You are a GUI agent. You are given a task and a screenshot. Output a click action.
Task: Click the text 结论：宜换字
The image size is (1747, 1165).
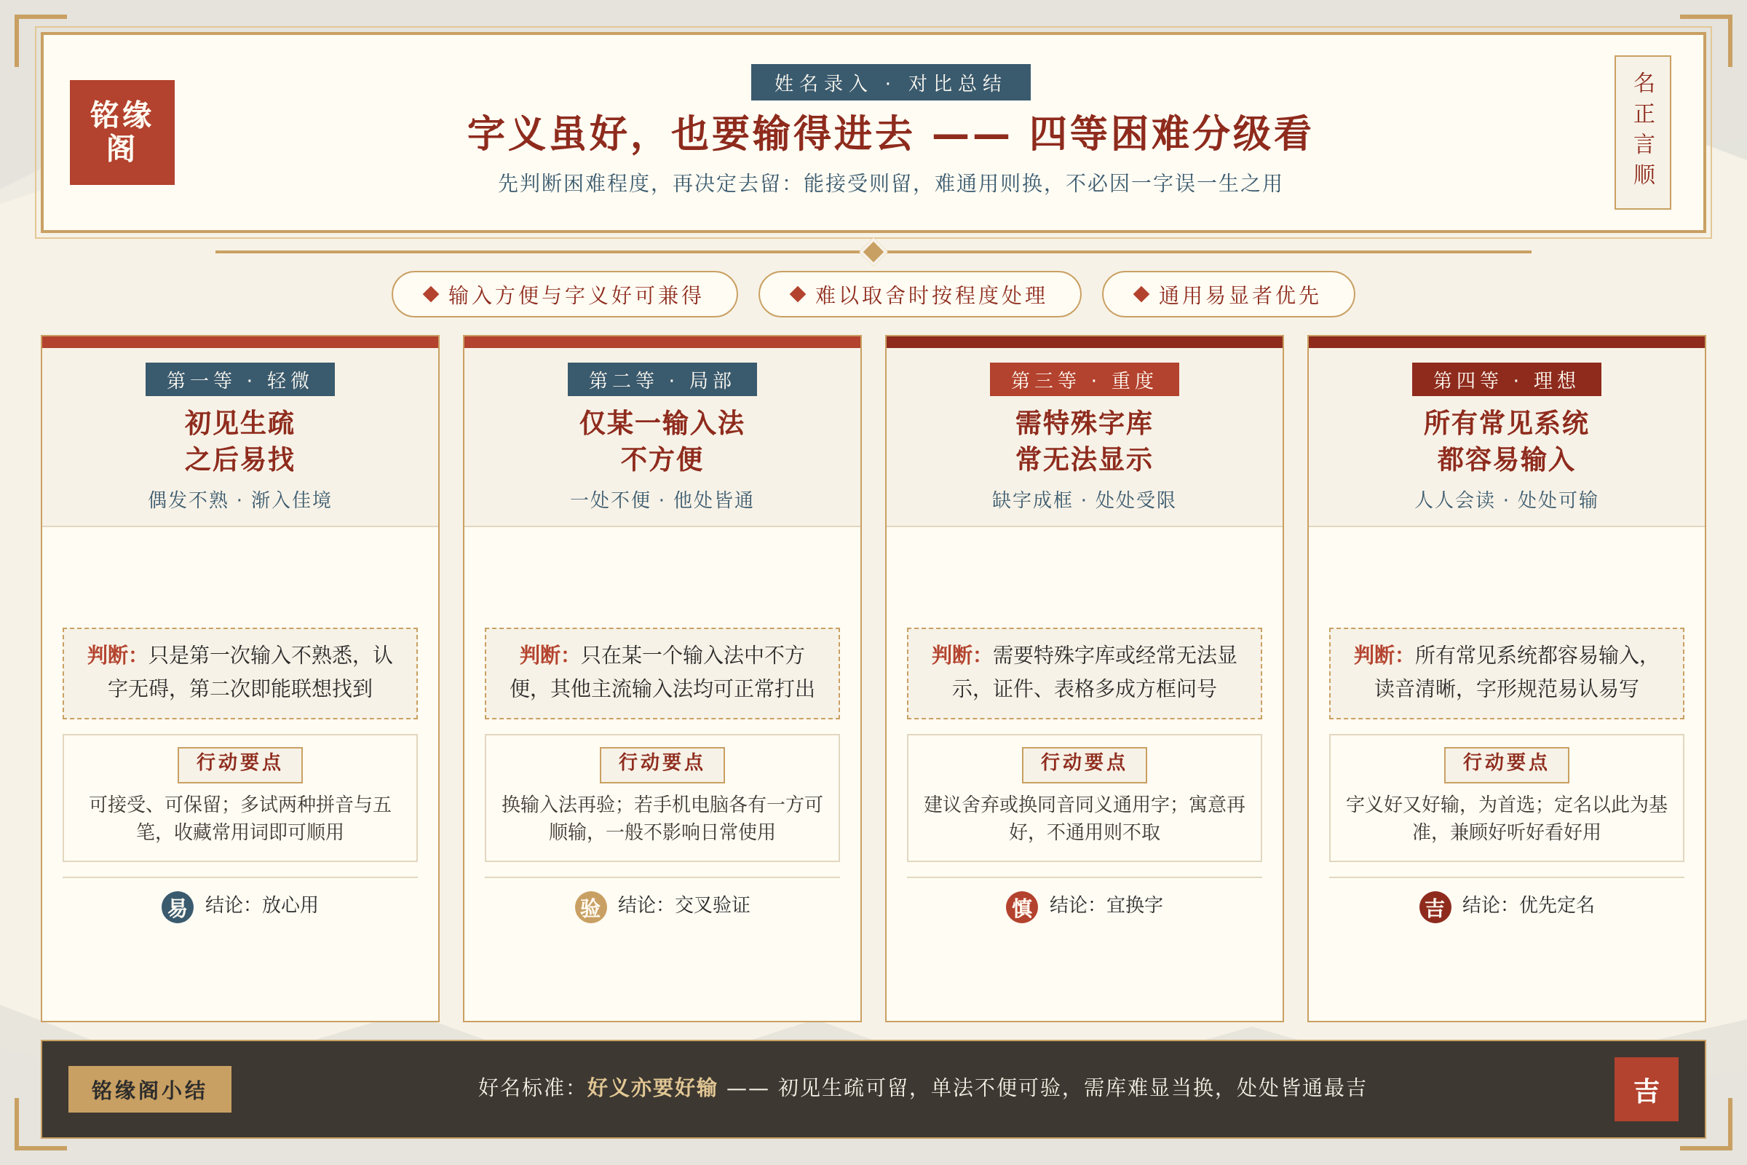(1106, 905)
